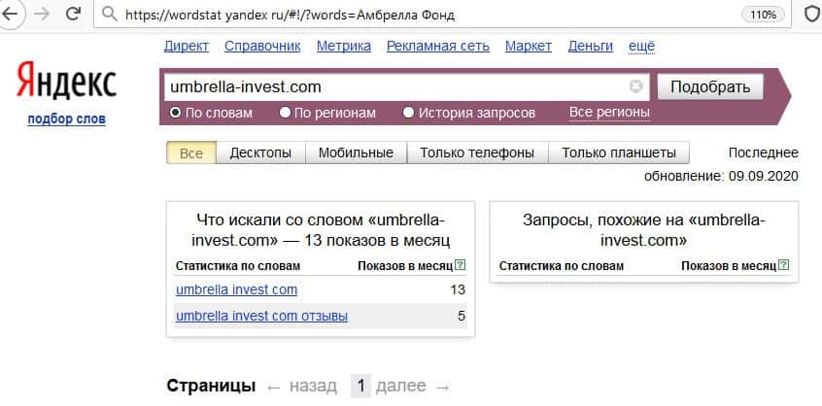This screenshot has width=822, height=406.
Task: Click the search magnifier icon in address bar
Action: (107, 17)
